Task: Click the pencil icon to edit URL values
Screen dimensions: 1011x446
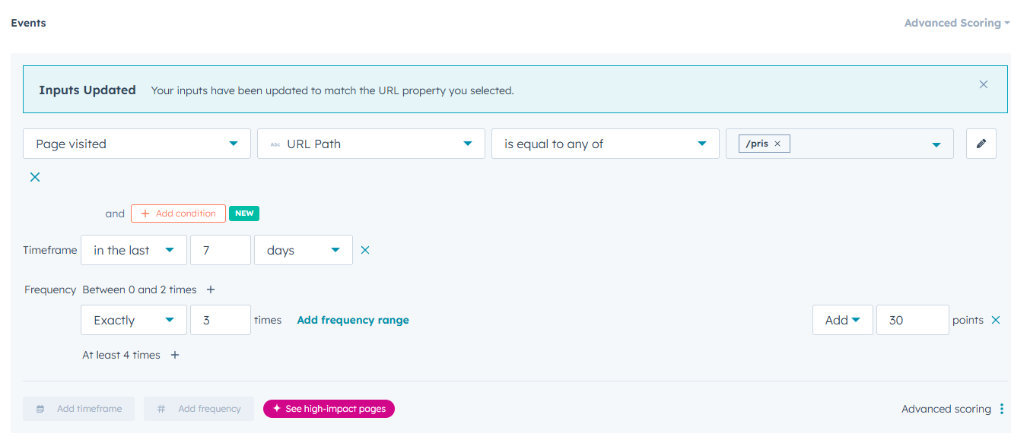Action: click(981, 144)
